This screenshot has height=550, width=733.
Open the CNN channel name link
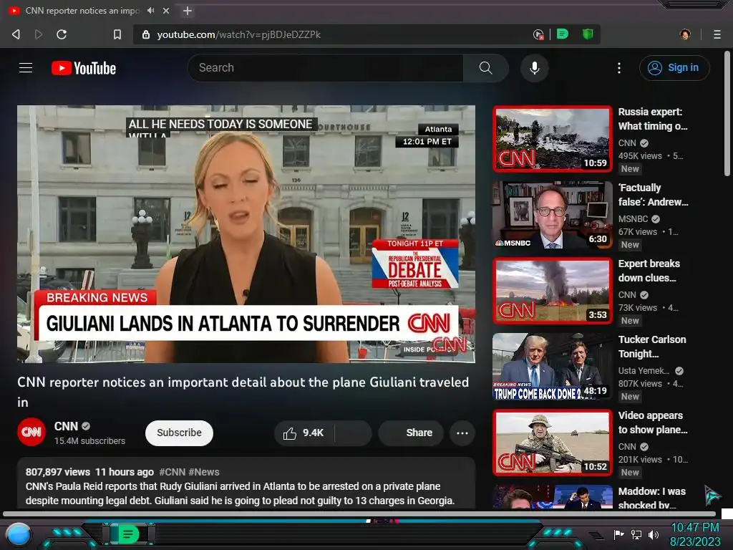coord(66,426)
